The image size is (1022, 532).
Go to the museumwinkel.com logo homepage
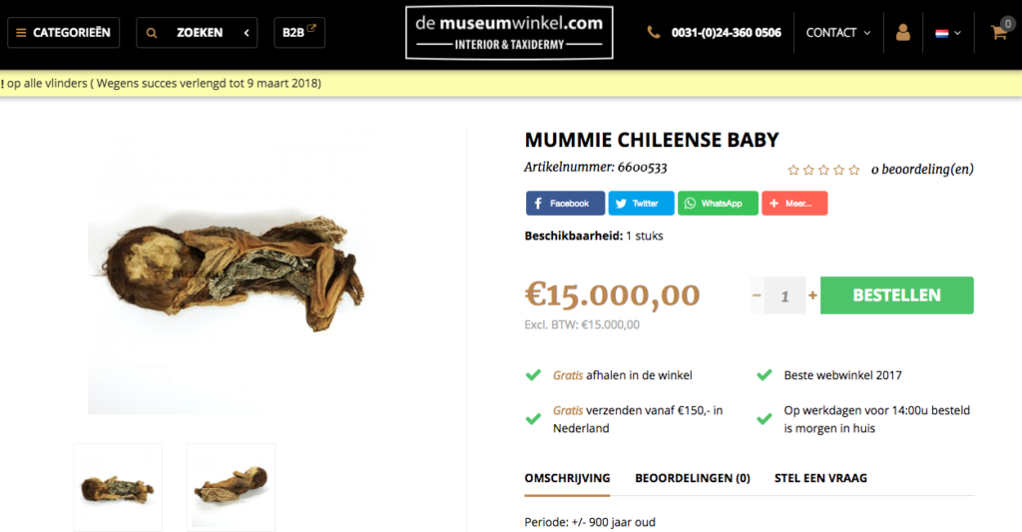(x=509, y=32)
